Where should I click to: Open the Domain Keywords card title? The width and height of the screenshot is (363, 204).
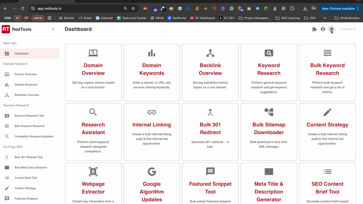(152, 69)
